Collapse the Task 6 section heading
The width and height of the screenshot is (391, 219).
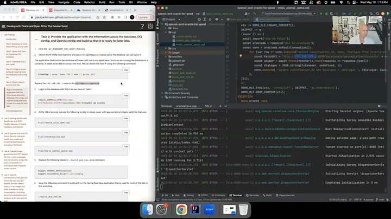36,39
